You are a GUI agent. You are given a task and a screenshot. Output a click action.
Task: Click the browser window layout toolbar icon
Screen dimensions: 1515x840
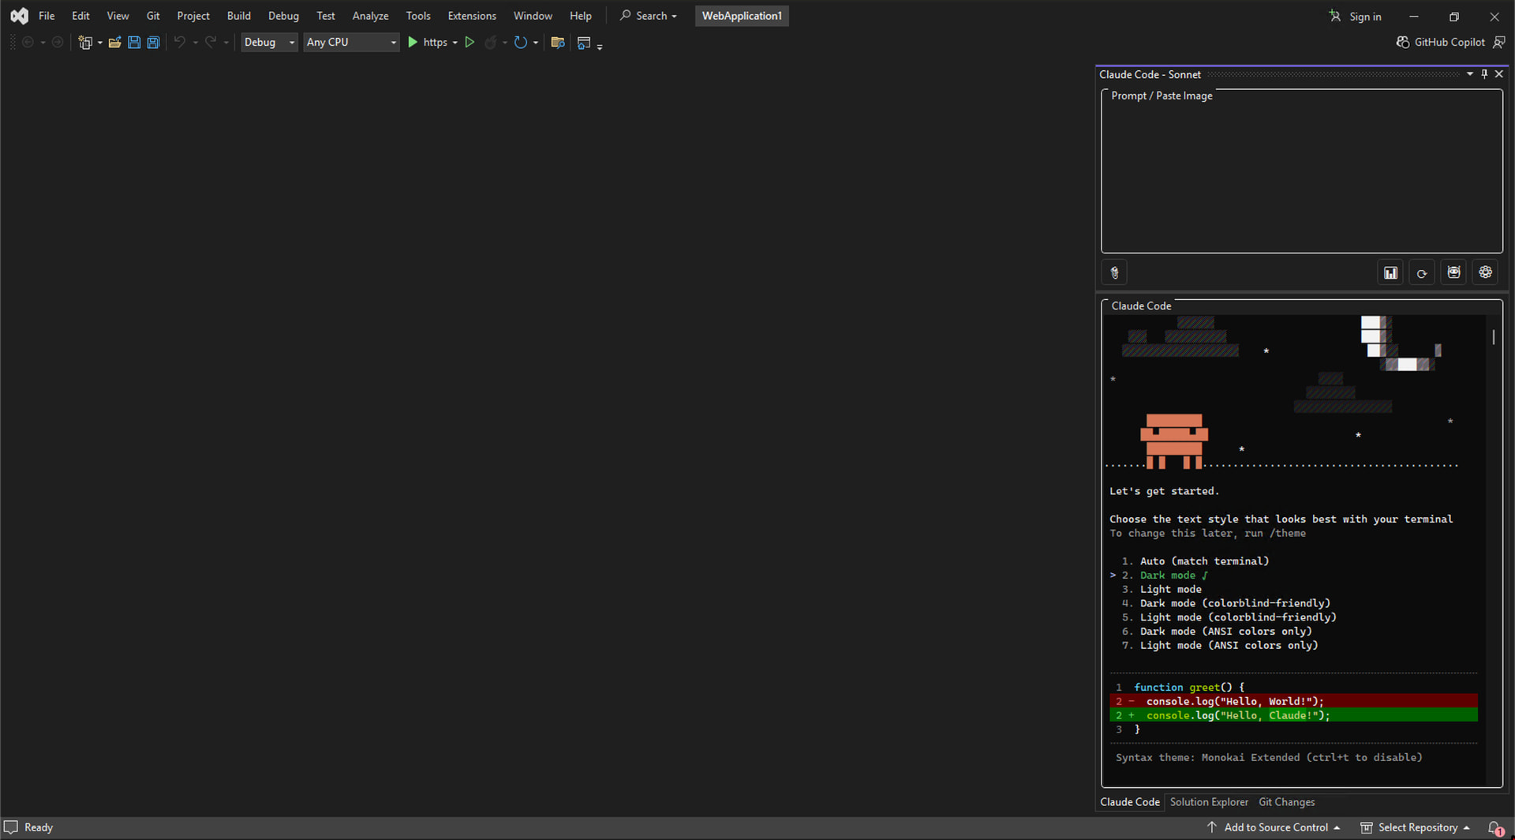pos(584,43)
